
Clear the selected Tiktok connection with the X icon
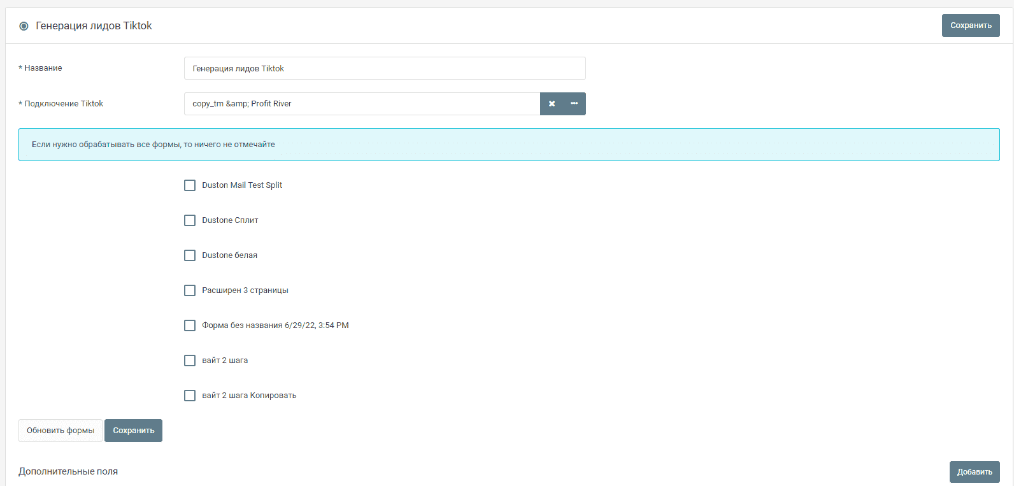pyautogui.click(x=552, y=104)
